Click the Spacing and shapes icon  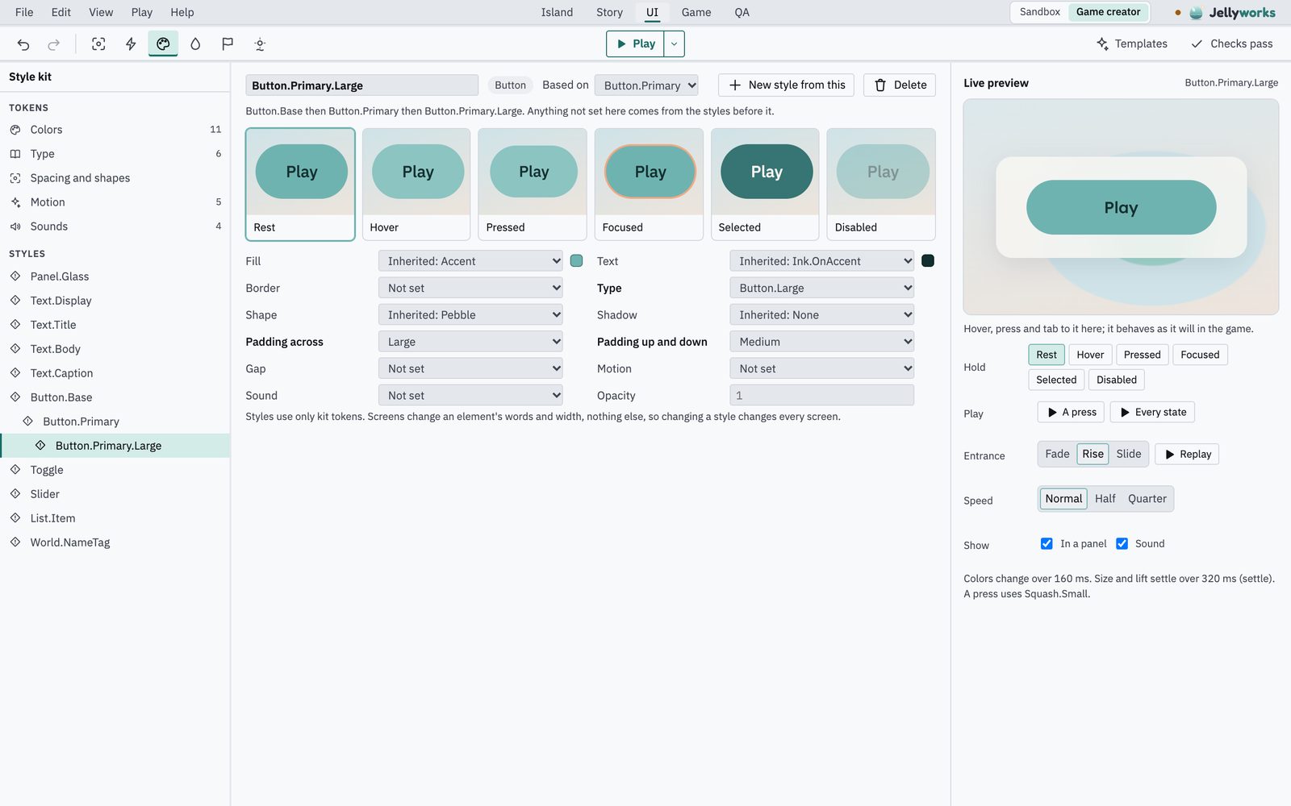(x=15, y=178)
